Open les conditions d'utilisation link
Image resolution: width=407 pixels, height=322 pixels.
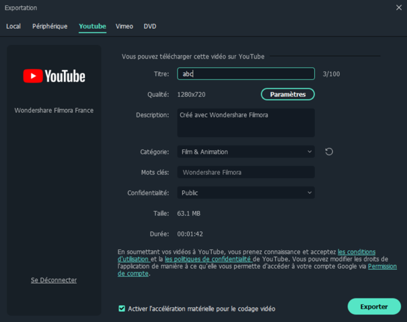[x=357, y=252]
